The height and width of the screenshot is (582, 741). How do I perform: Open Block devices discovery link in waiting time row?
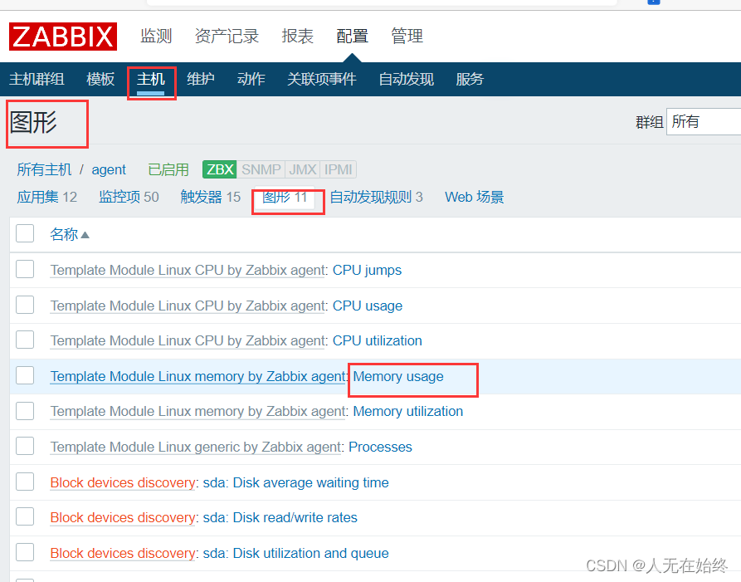(123, 482)
